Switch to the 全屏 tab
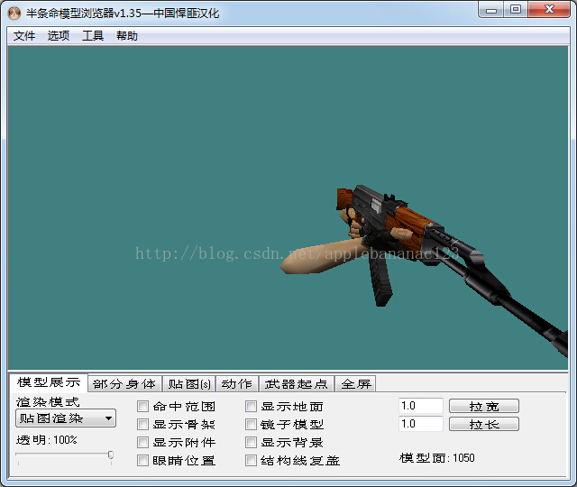The height and width of the screenshot is (487, 577). (x=356, y=384)
